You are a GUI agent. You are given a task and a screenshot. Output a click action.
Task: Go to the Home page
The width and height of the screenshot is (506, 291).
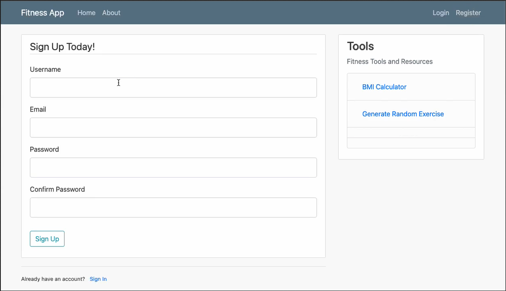click(86, 13)
